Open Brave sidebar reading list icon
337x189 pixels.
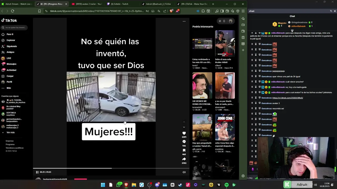[243, 44]
